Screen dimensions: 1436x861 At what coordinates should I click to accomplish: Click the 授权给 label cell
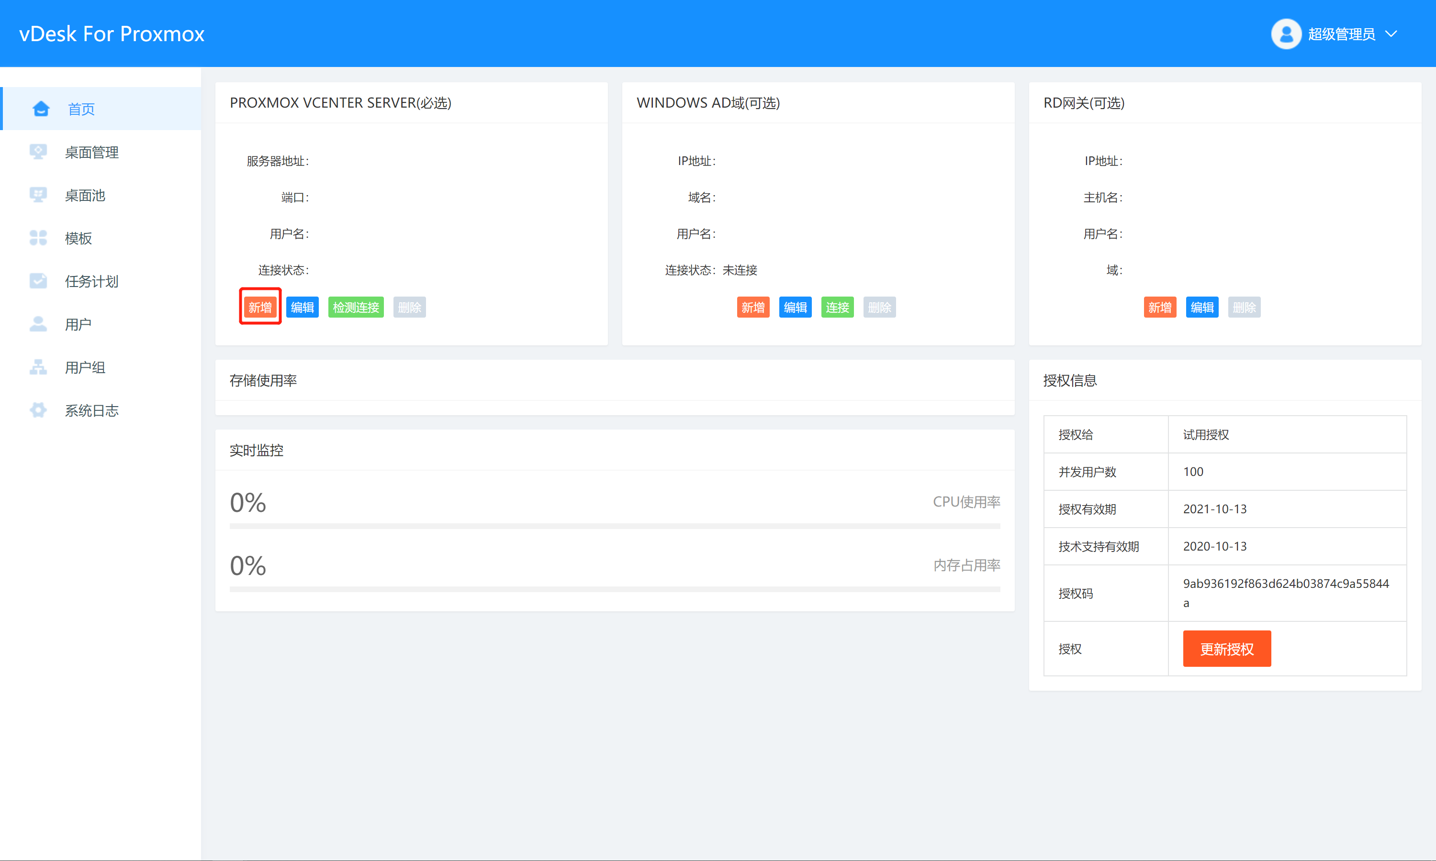coord(1106,434)
